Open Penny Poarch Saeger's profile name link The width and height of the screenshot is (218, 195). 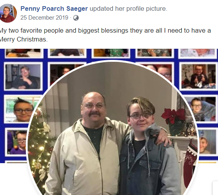click(x=54, y=8)
